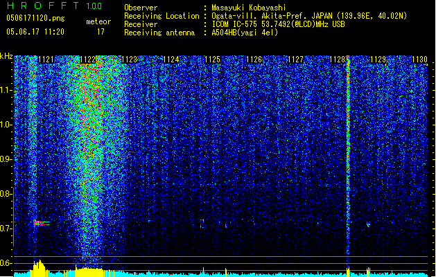Image resolution: width=436 pixels, height=277 pixels.
Task: Click the 1.1 frequency axis label
Action: tap(6, 90)
